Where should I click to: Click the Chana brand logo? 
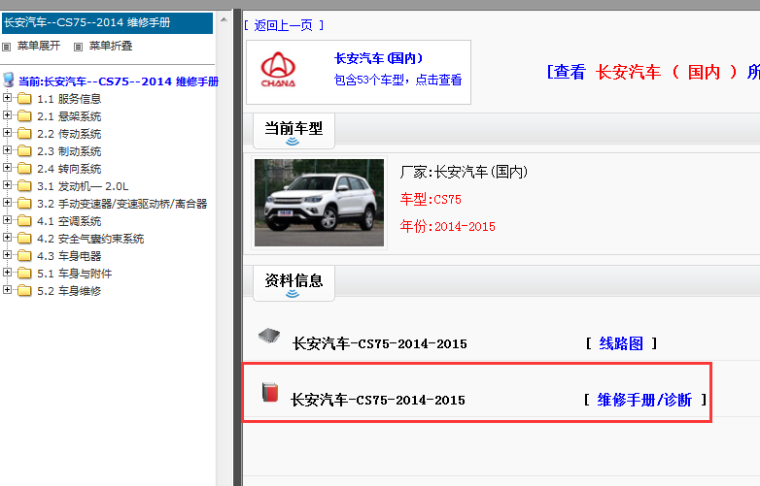278,69
